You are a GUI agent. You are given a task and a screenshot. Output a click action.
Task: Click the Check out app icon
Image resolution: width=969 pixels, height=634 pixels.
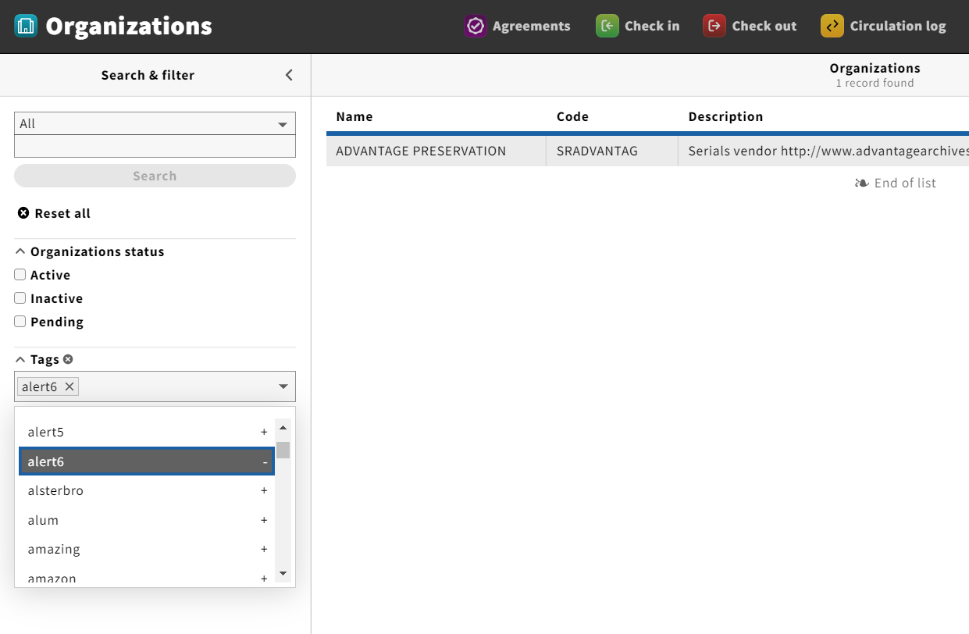click(x=714, y=26)
